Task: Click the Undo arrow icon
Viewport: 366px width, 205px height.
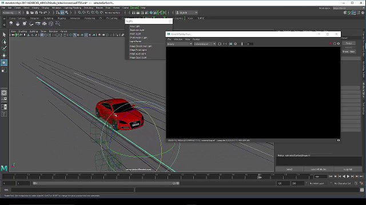Action: click(41, 13)
